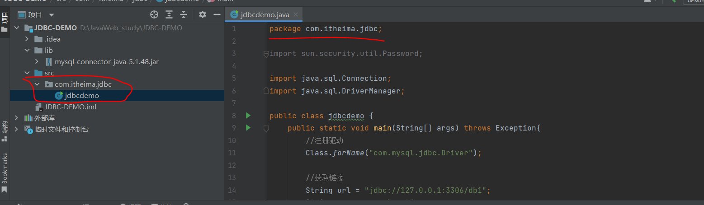This screenshot has width=704, height=205.
Task: Expand the .idea folder chevron
Action: point(27,39)
